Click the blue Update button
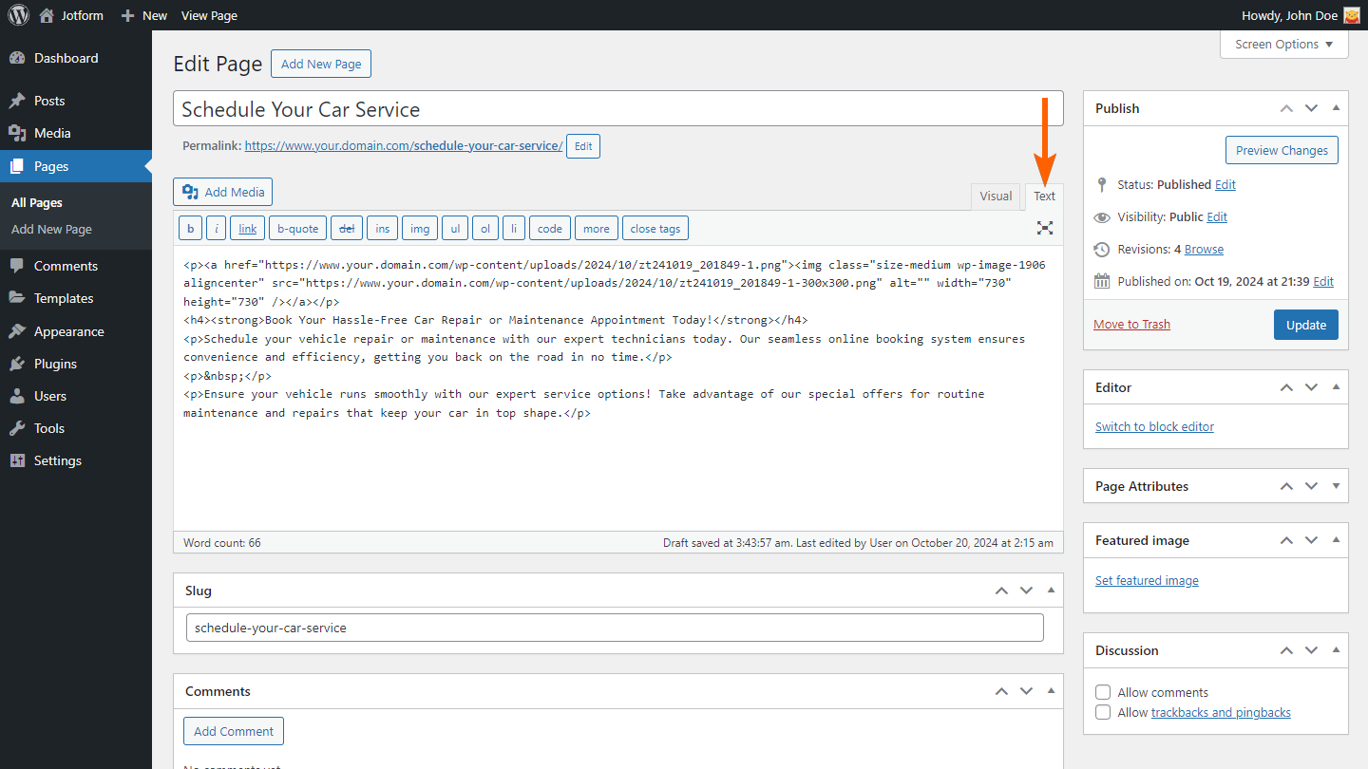 coord(1306,325)
